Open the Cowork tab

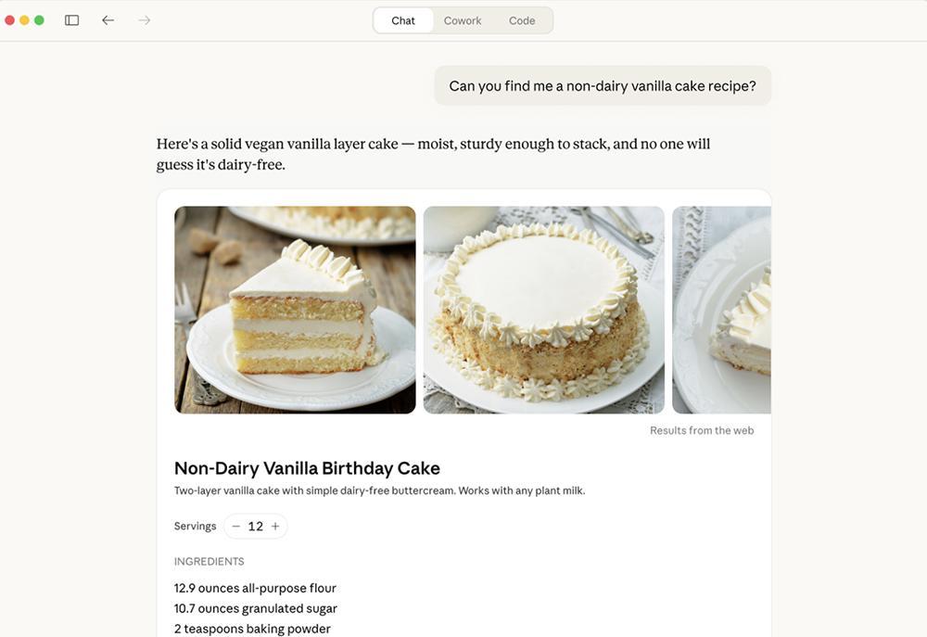coord(463,20)
